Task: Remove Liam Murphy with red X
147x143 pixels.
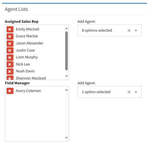Action: 10,58
